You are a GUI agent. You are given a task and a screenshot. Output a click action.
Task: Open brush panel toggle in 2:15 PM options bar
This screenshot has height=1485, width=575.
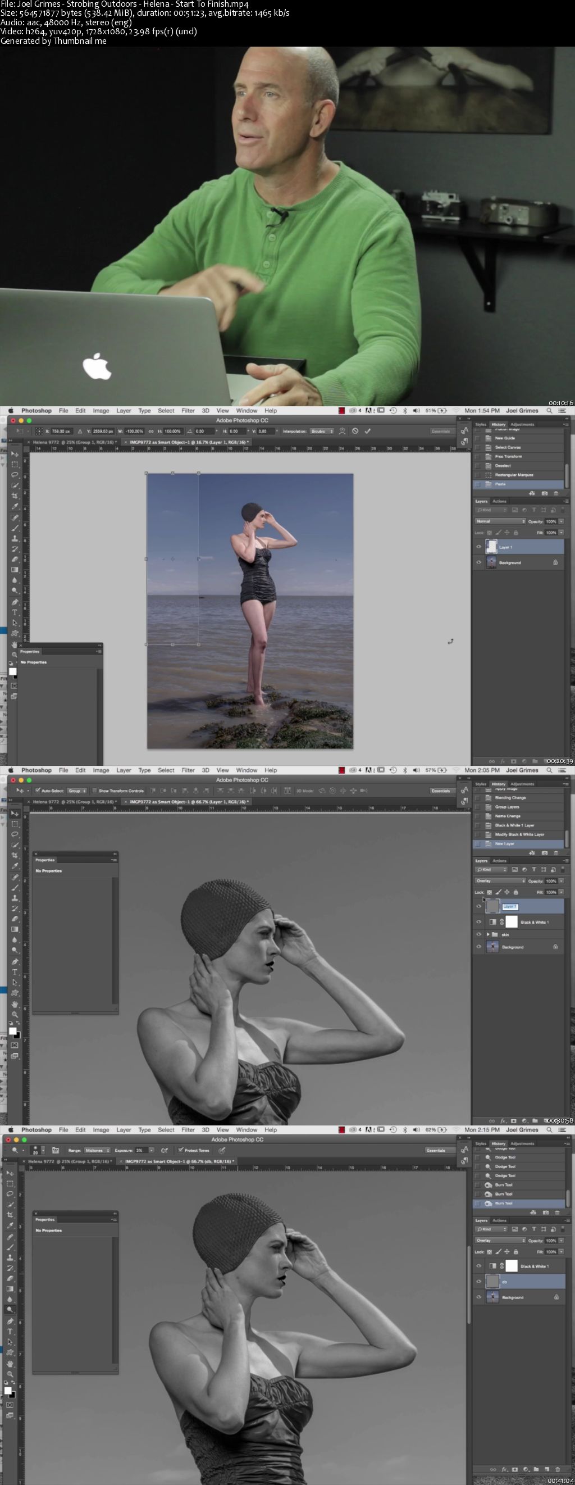[x=56, y=1150]
